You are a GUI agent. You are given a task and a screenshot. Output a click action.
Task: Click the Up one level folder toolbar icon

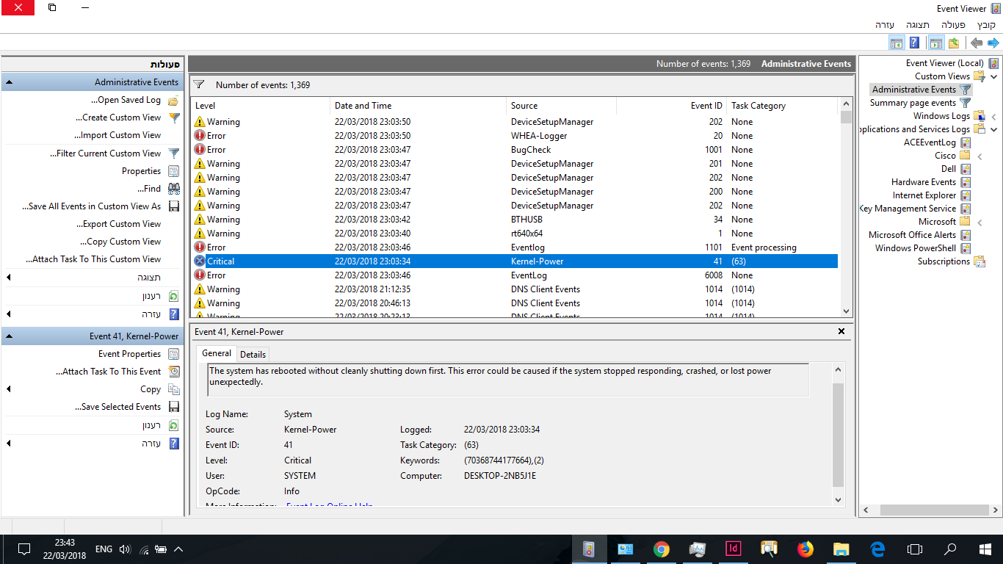coord(954,43)
